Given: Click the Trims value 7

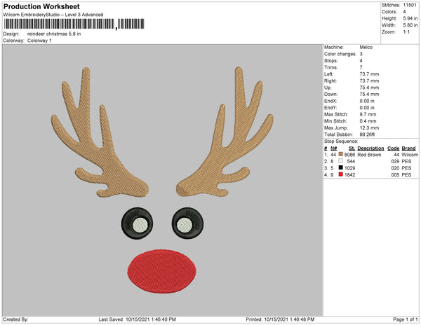Looking at the screenshot, I should pos(361,67).
